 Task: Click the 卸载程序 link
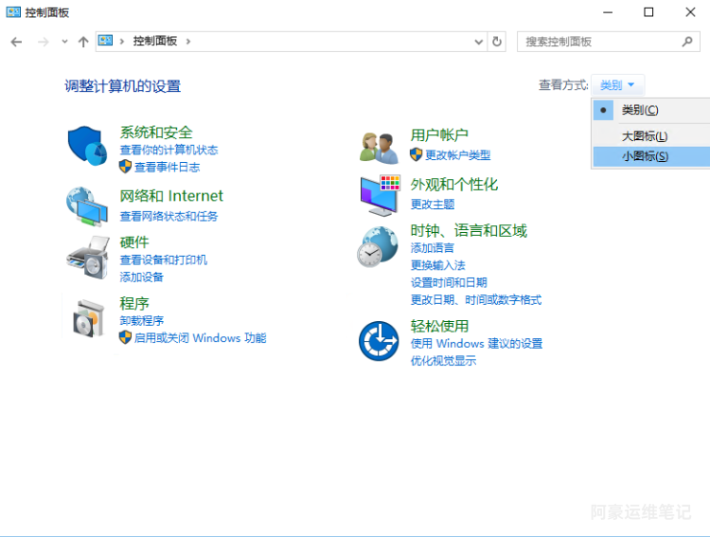[x=141, y=321]
